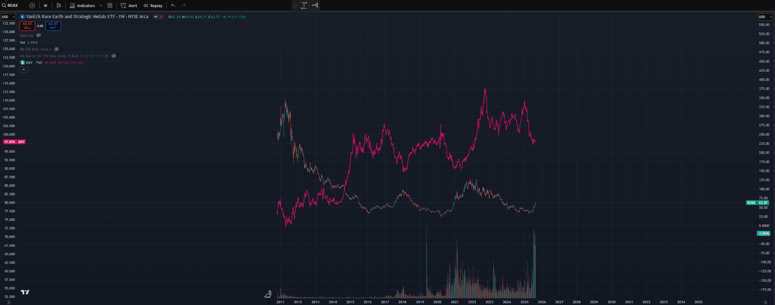The image size is (775, 305).
Task: Open the layout setup grid icon
Action: click(110, 6)
